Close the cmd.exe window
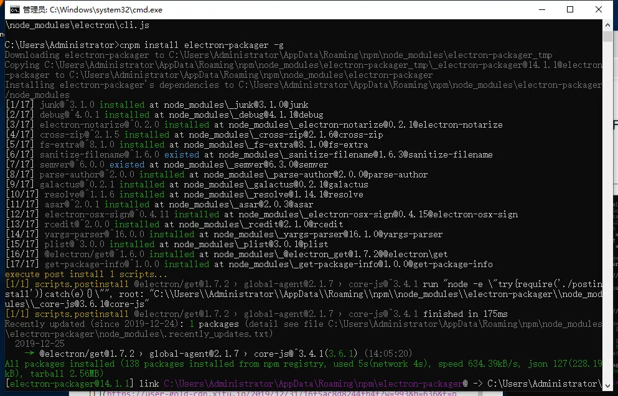 [x=598, y=9]
